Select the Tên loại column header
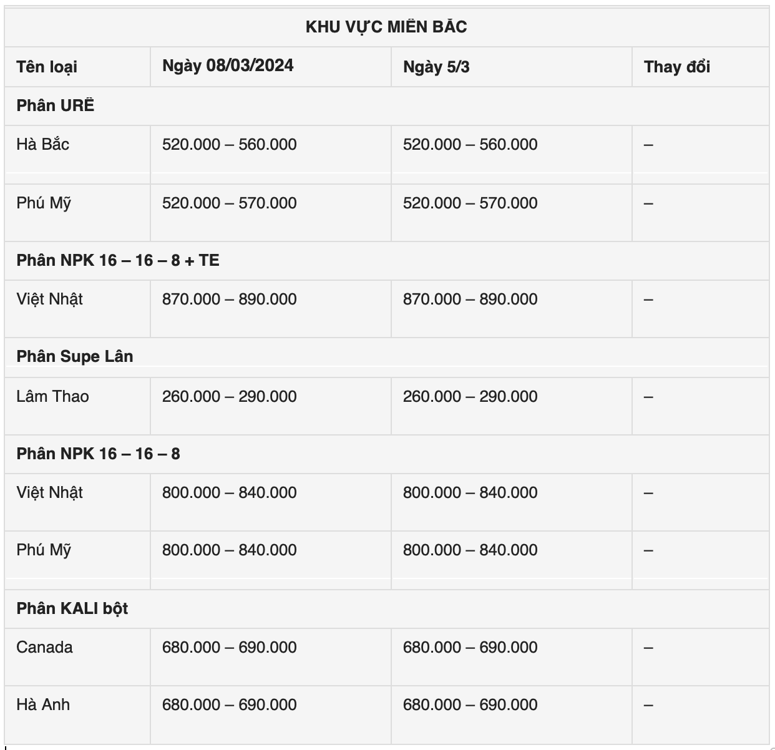775x750 pixels. 47,67
